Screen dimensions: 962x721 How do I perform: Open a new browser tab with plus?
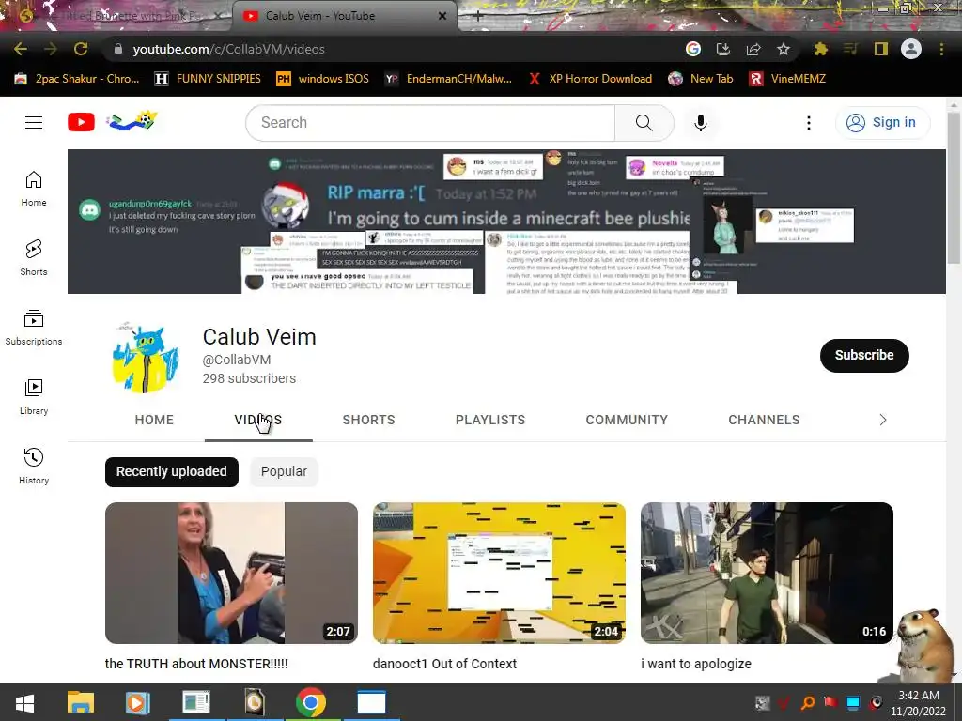[x=478, y=16]
